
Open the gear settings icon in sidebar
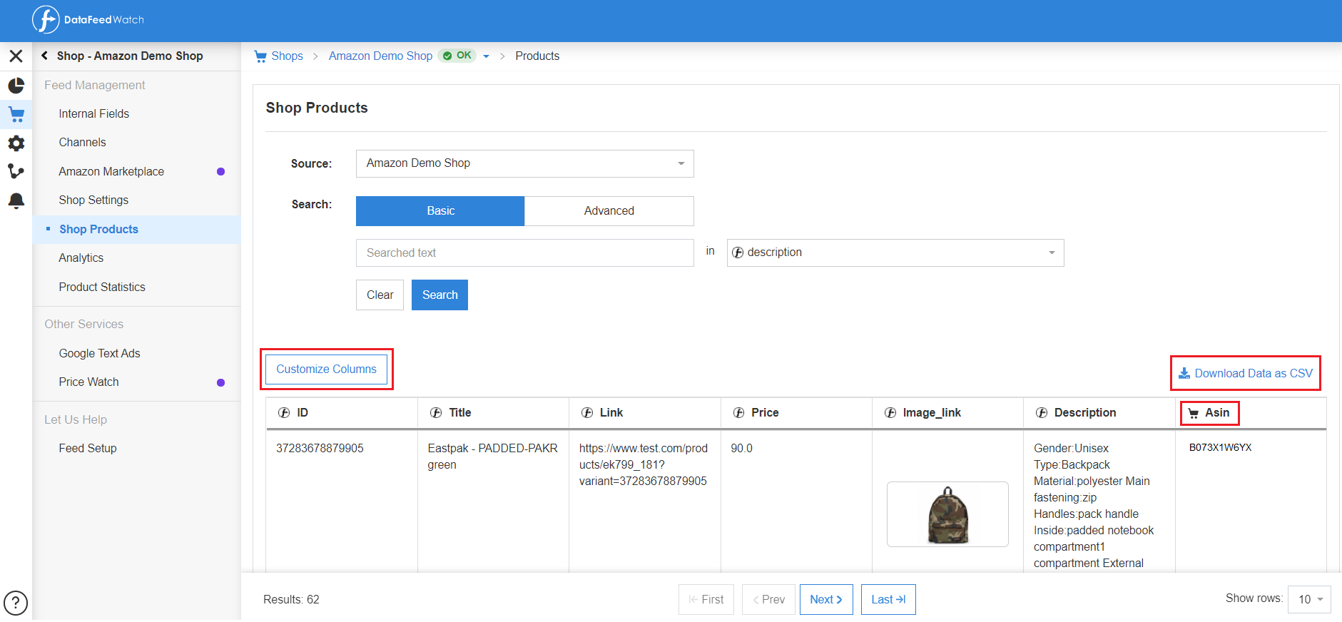16,143
